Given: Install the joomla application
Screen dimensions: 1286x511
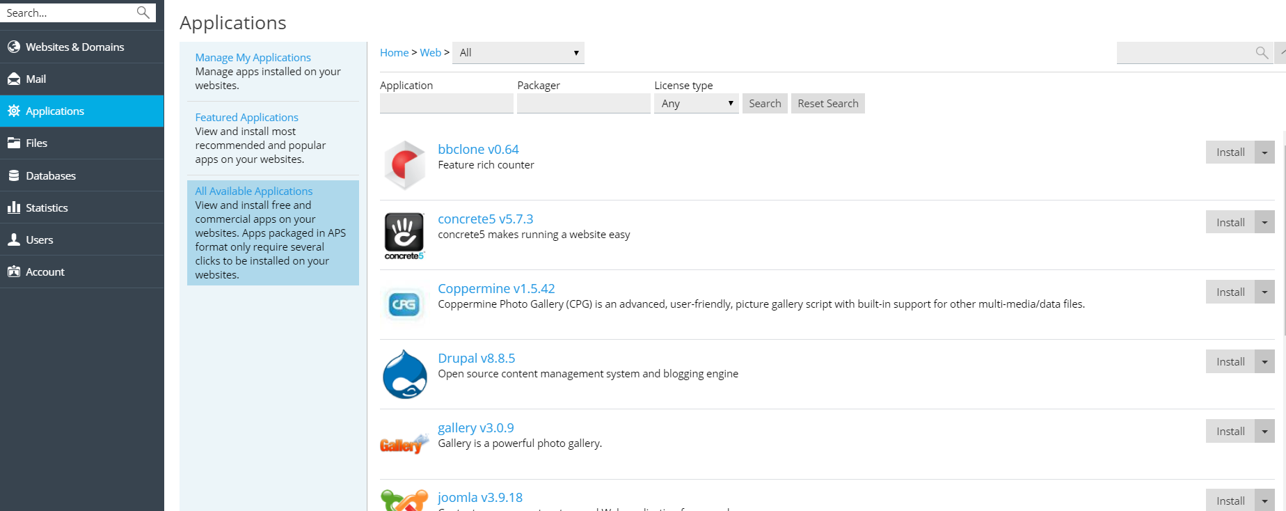Looking at the screenshot, I should click(1230, 501).
